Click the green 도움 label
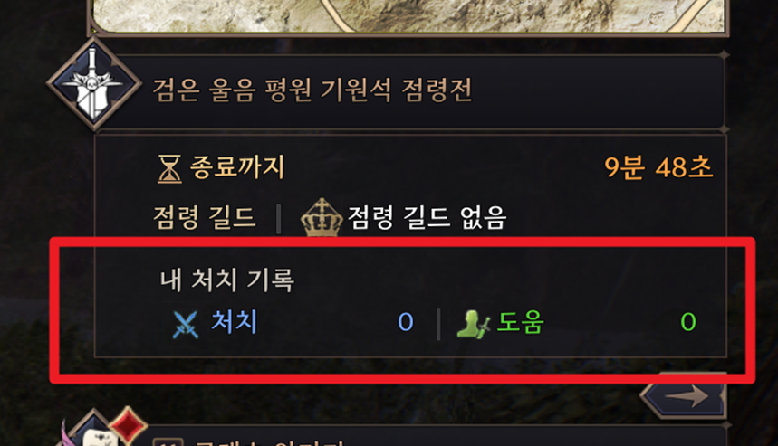Screen dimensions: 778x446 point(521,322)
